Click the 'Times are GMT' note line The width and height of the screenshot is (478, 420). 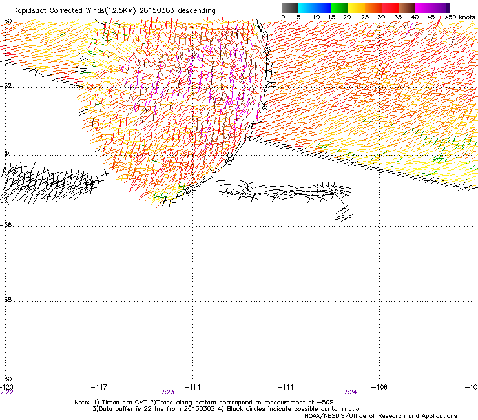coord(204,403)
